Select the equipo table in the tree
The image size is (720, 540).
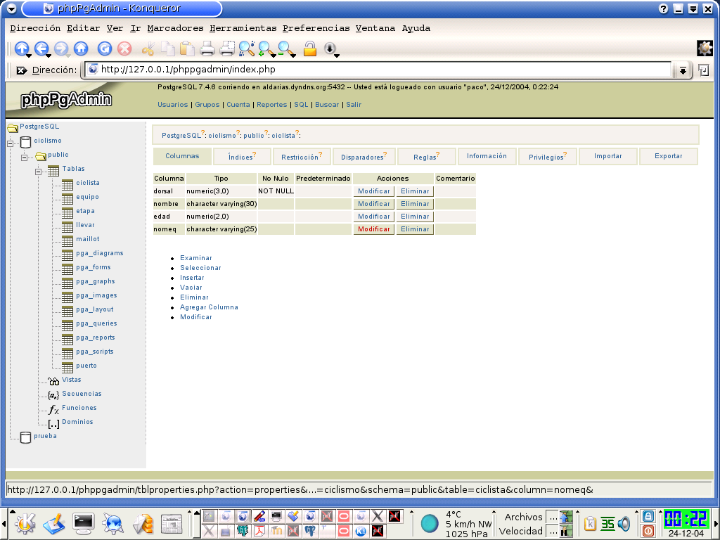click(x=87, y=197)
